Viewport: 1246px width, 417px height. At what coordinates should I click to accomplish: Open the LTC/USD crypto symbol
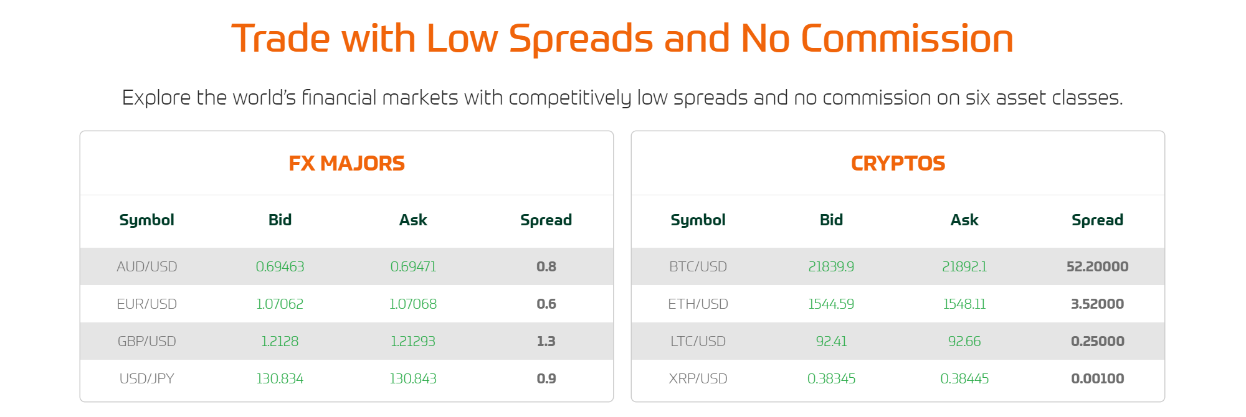[698, 341]
